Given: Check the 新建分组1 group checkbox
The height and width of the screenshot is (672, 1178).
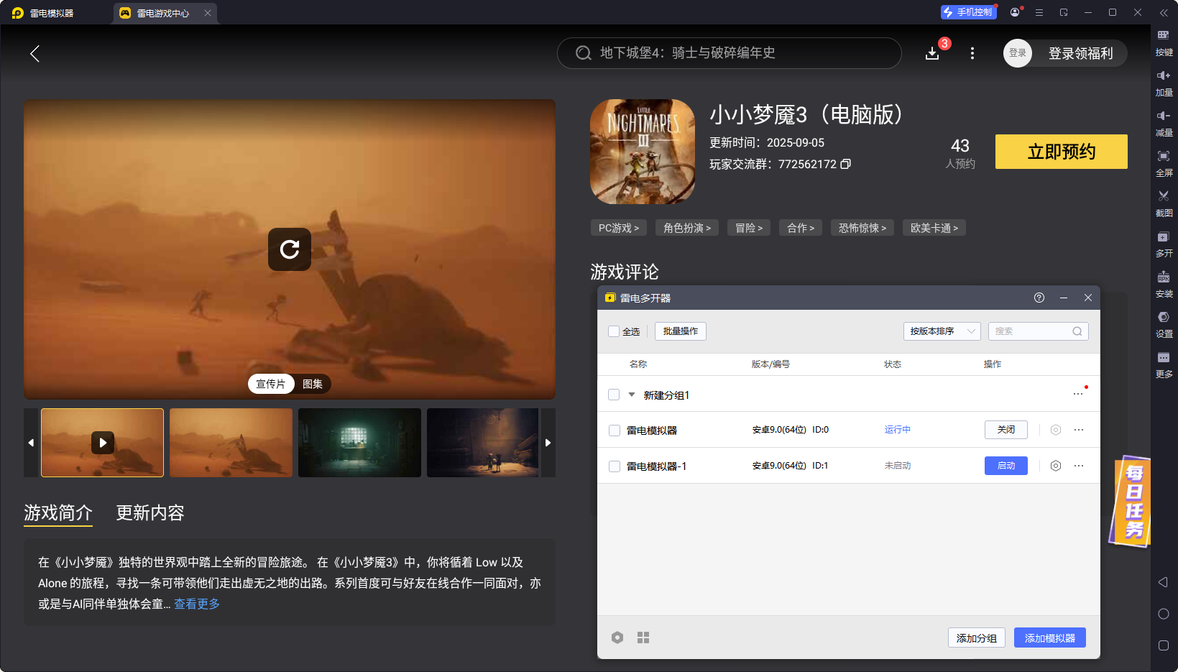Looking at the screenshot, I should [x=614, y=395].
